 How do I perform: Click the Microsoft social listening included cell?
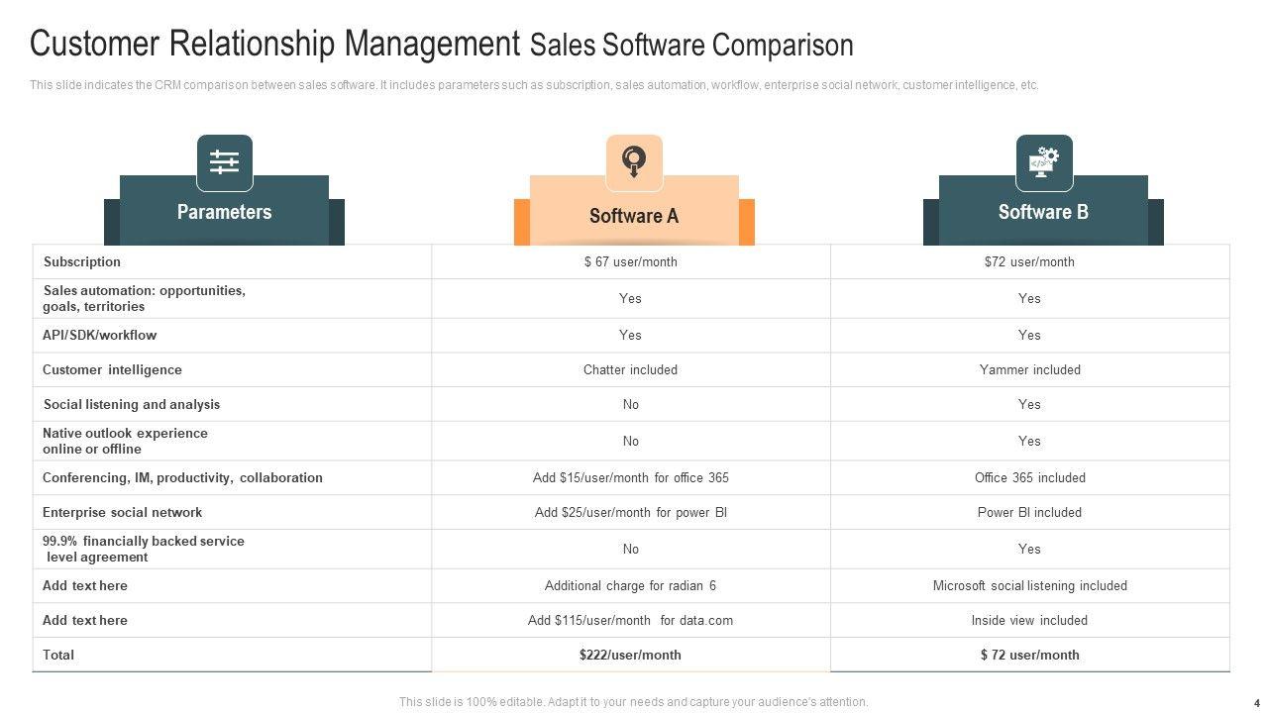tap(1029, 585)
